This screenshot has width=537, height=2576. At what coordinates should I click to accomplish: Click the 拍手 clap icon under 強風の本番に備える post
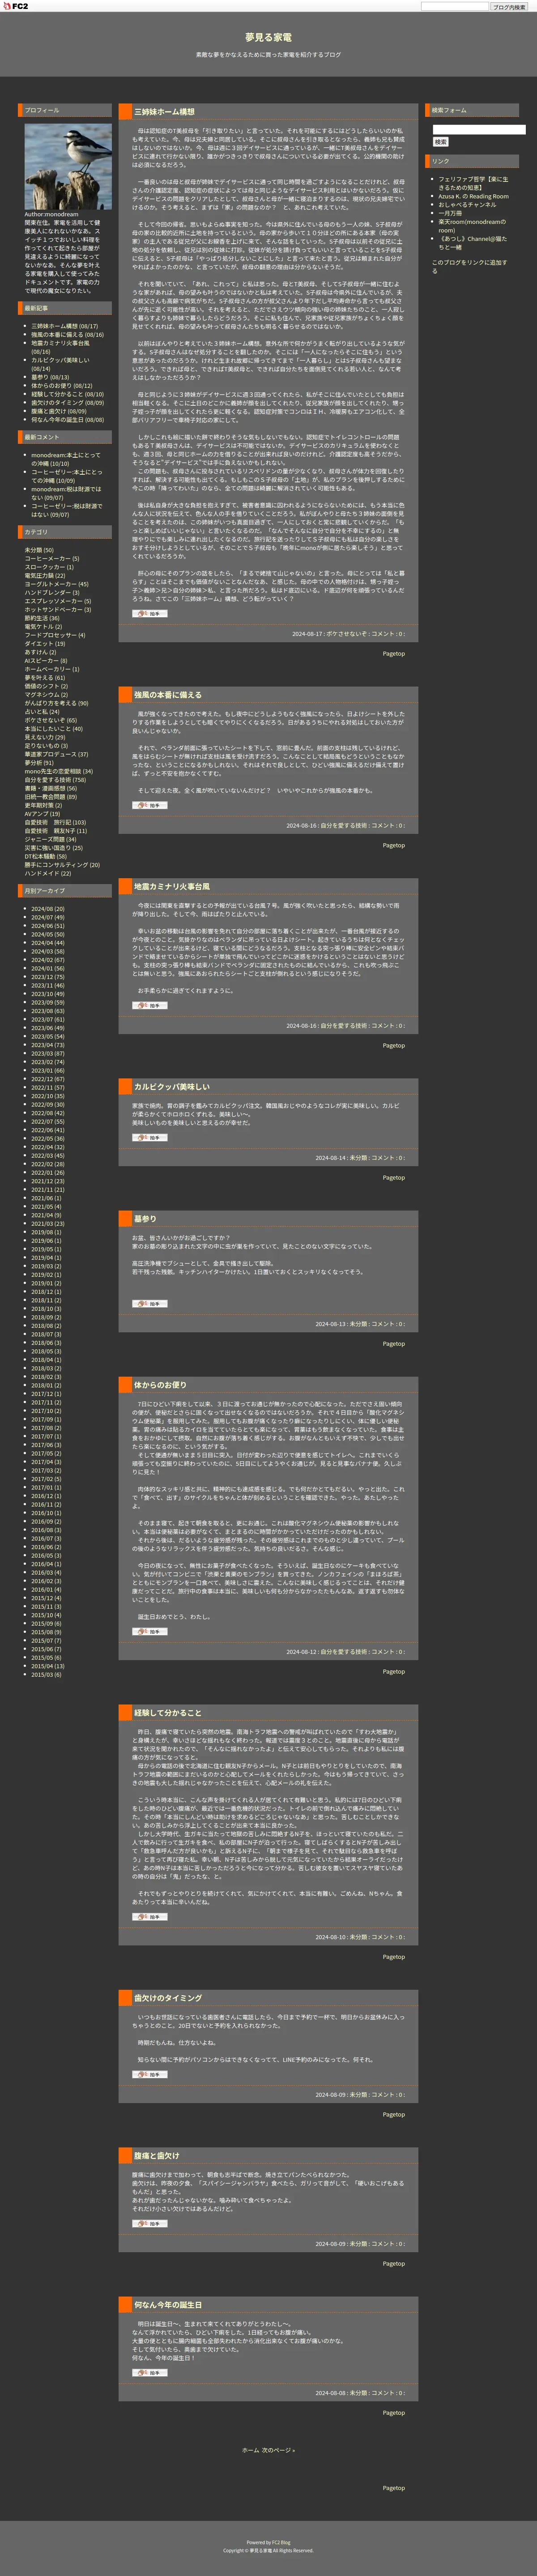[150, 805]
